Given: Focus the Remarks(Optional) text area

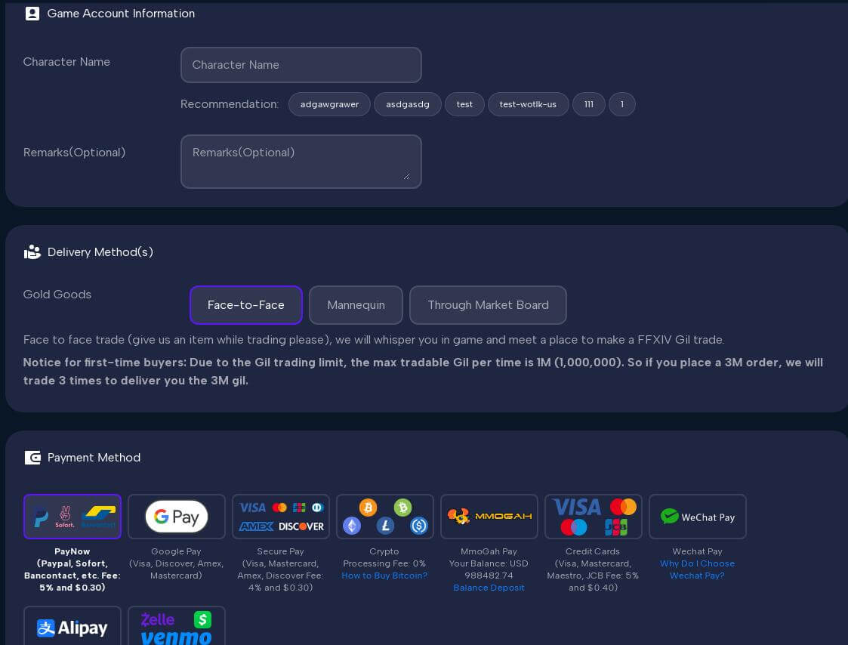Looking at the screenshot, I should [x=301, y=162].
